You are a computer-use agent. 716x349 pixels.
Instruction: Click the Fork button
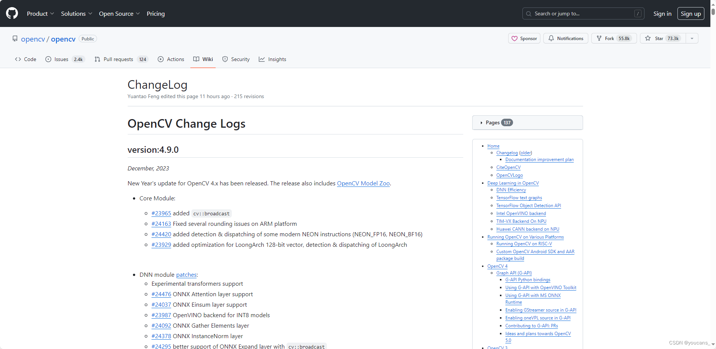point(614,38)
